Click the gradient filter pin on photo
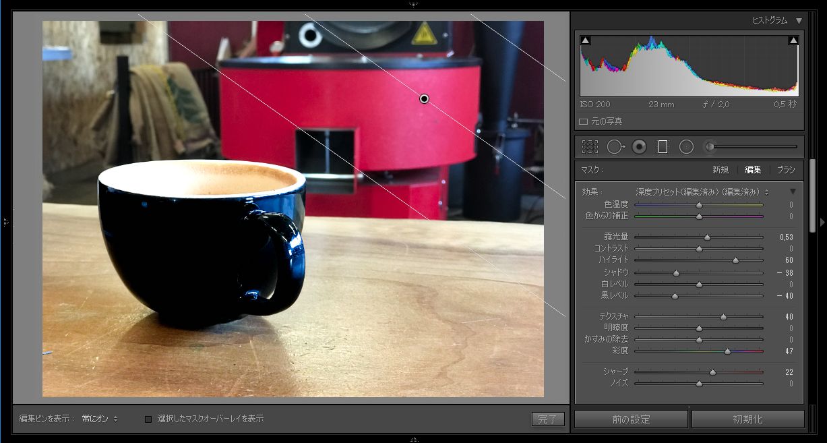The width and height of the screenshot is (827, 443). pos(424,98)
